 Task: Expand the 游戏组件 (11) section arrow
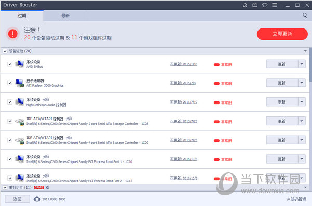click(305, 187)
